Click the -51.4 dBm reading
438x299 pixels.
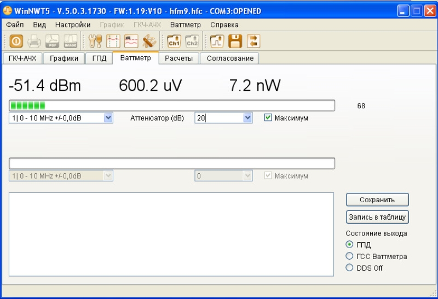pyautogui.click(x=45, y=85)
